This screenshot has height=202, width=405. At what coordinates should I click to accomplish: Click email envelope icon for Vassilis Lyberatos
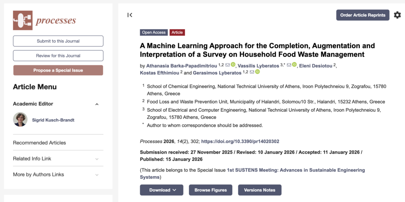[x=289, y=65]
